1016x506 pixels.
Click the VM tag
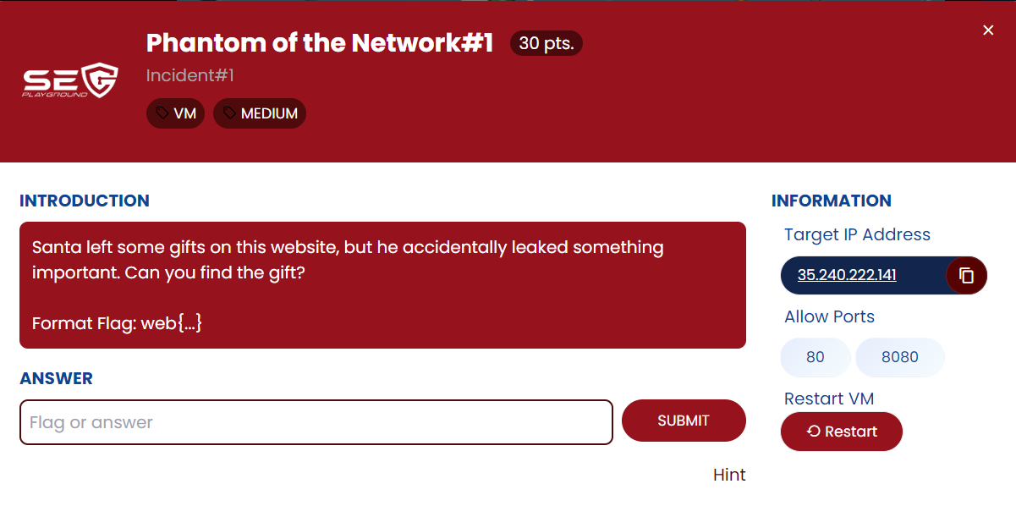[x=175, y=113]
